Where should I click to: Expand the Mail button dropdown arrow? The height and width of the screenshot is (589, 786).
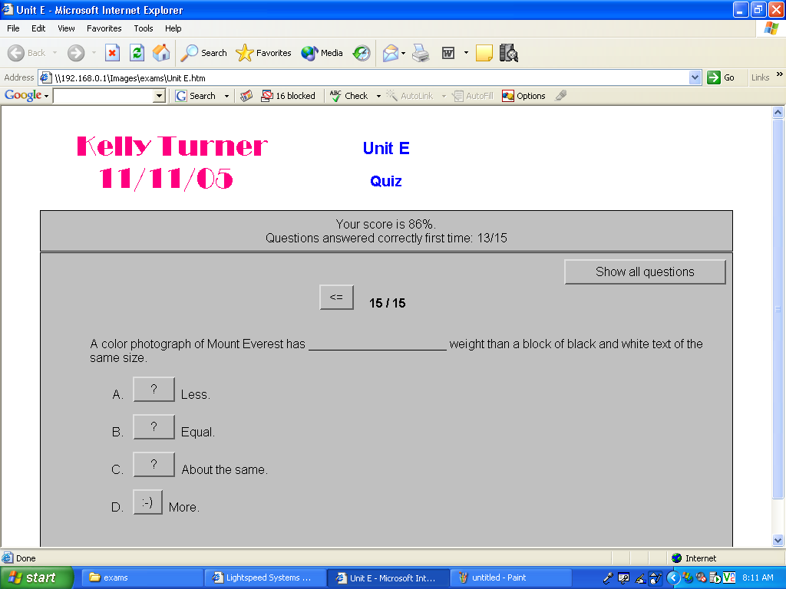(x=404, y=53)
